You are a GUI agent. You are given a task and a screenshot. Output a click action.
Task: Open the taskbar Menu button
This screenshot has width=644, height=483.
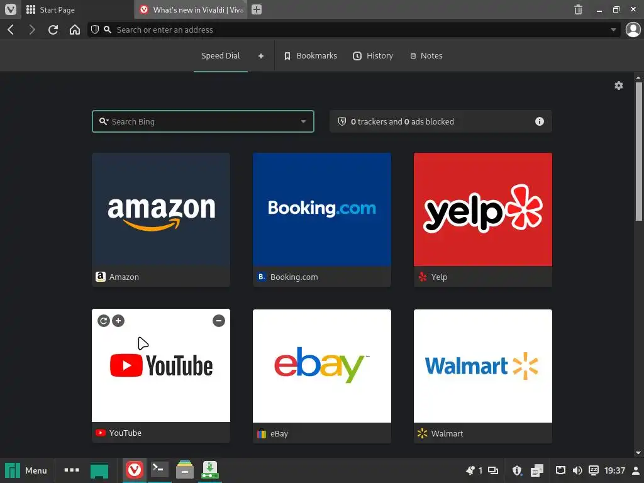tap(26, 470)
